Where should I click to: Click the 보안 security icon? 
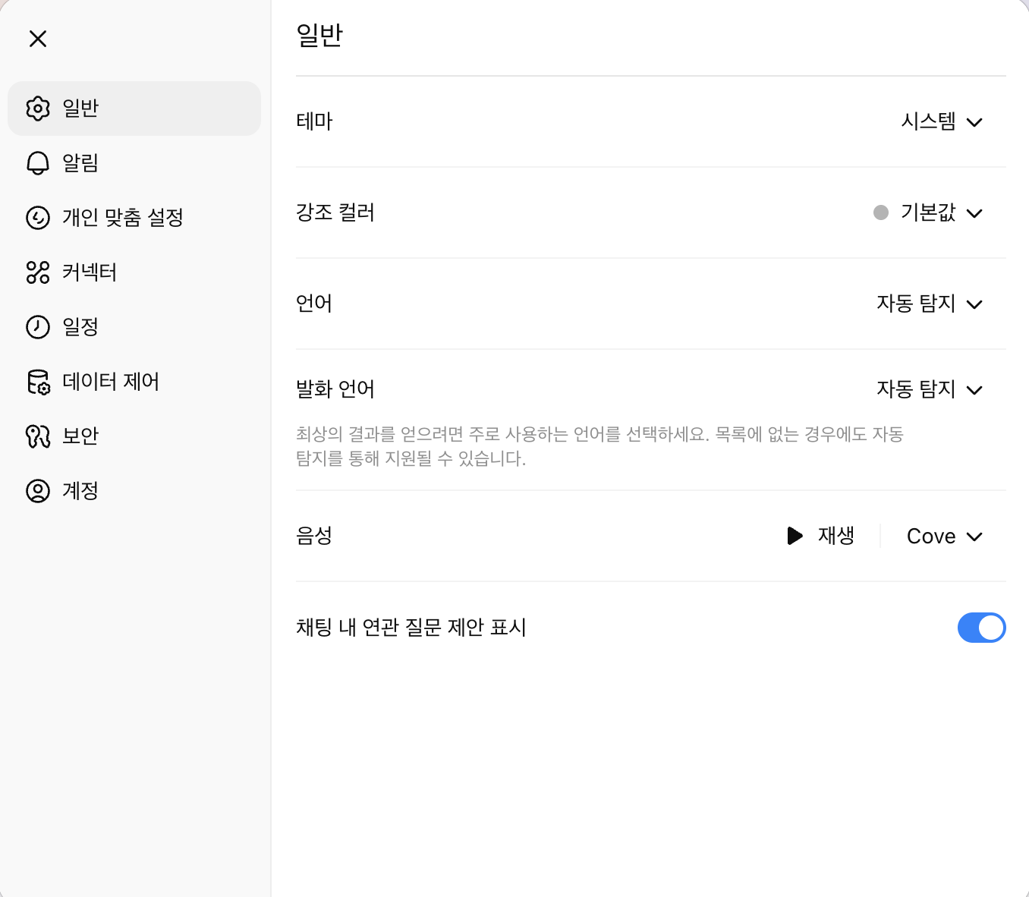point(36,436)
